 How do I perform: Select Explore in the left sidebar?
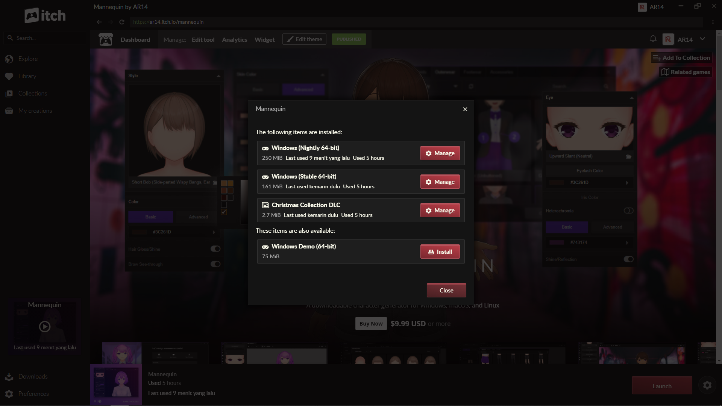28,59
